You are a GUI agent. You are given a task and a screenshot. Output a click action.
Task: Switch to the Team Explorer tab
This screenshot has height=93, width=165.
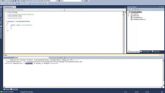click(x=145, y=52)
